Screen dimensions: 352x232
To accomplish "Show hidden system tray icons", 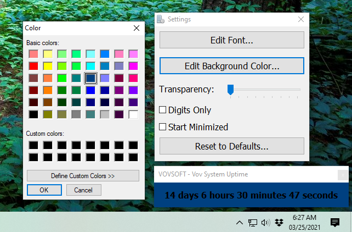I will tap(240, 223).
